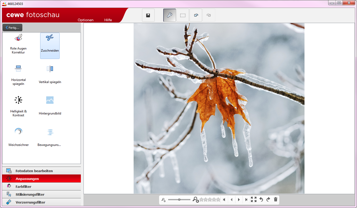This screenshot has width=357, height=208.
Task: Switch to fullscreen view
Action: (x=254, y=200)
